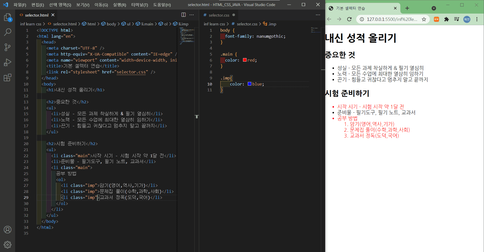Open the Run and Debug view

click(x=8, y=62)
